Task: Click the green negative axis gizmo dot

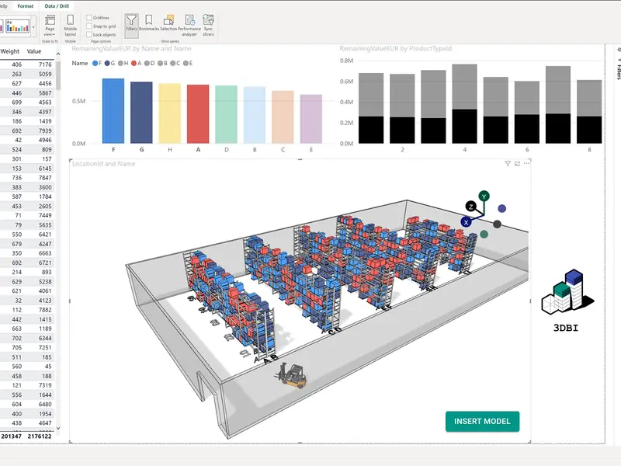Action: click(484, 235)
